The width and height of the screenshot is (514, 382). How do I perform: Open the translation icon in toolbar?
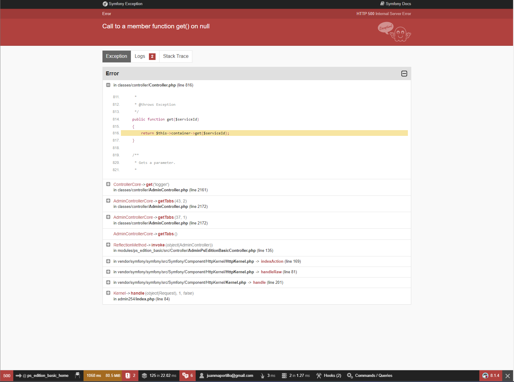[185, 376]
